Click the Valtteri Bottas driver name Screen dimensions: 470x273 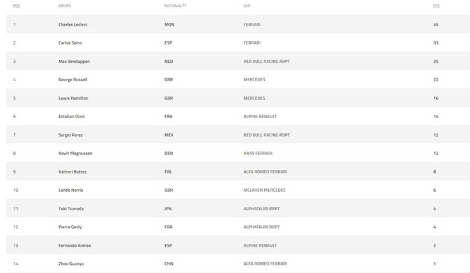pyautogui.click(x=71, y=172)
